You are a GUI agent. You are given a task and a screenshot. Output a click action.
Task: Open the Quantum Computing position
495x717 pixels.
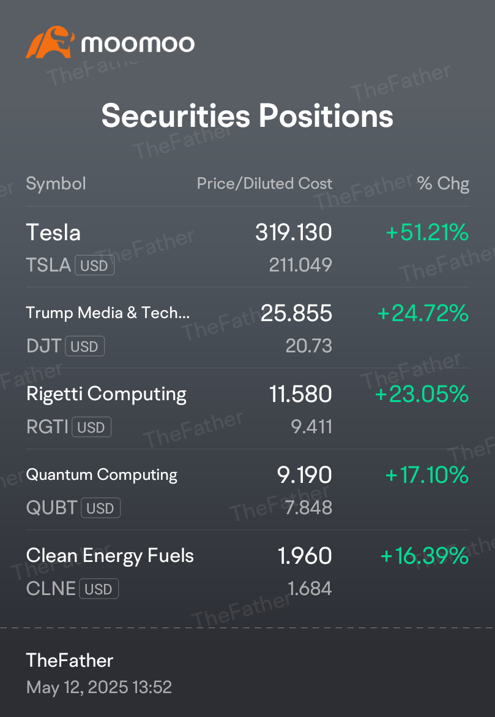point(247,490)
